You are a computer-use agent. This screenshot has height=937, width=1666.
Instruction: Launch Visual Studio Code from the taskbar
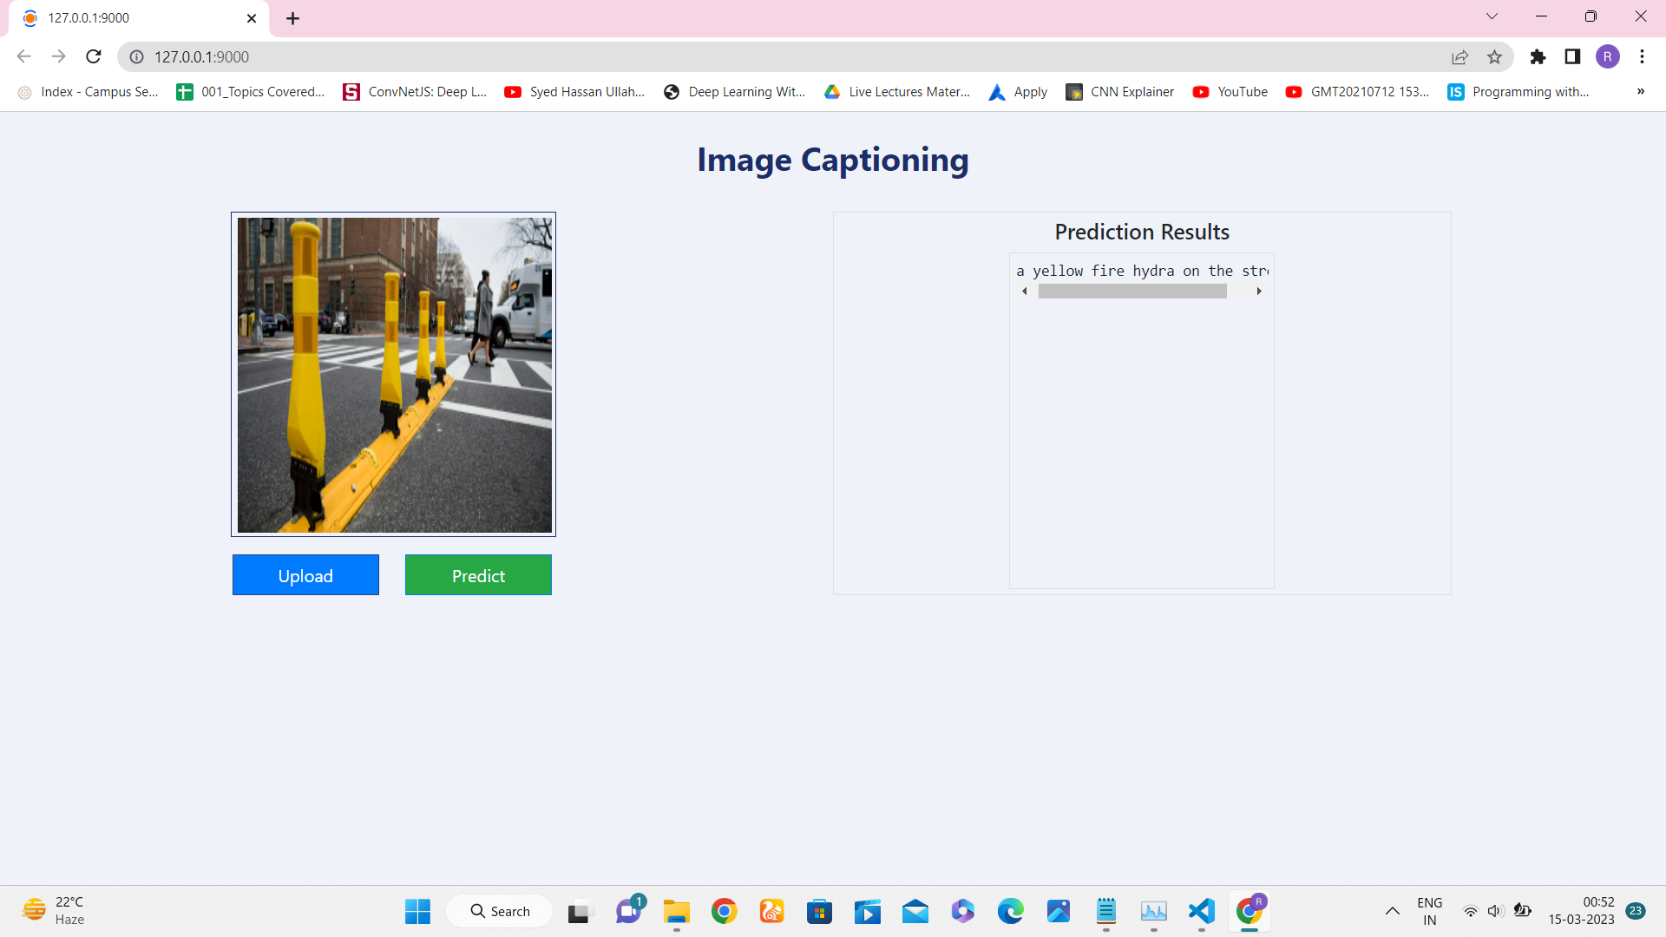1201,911
